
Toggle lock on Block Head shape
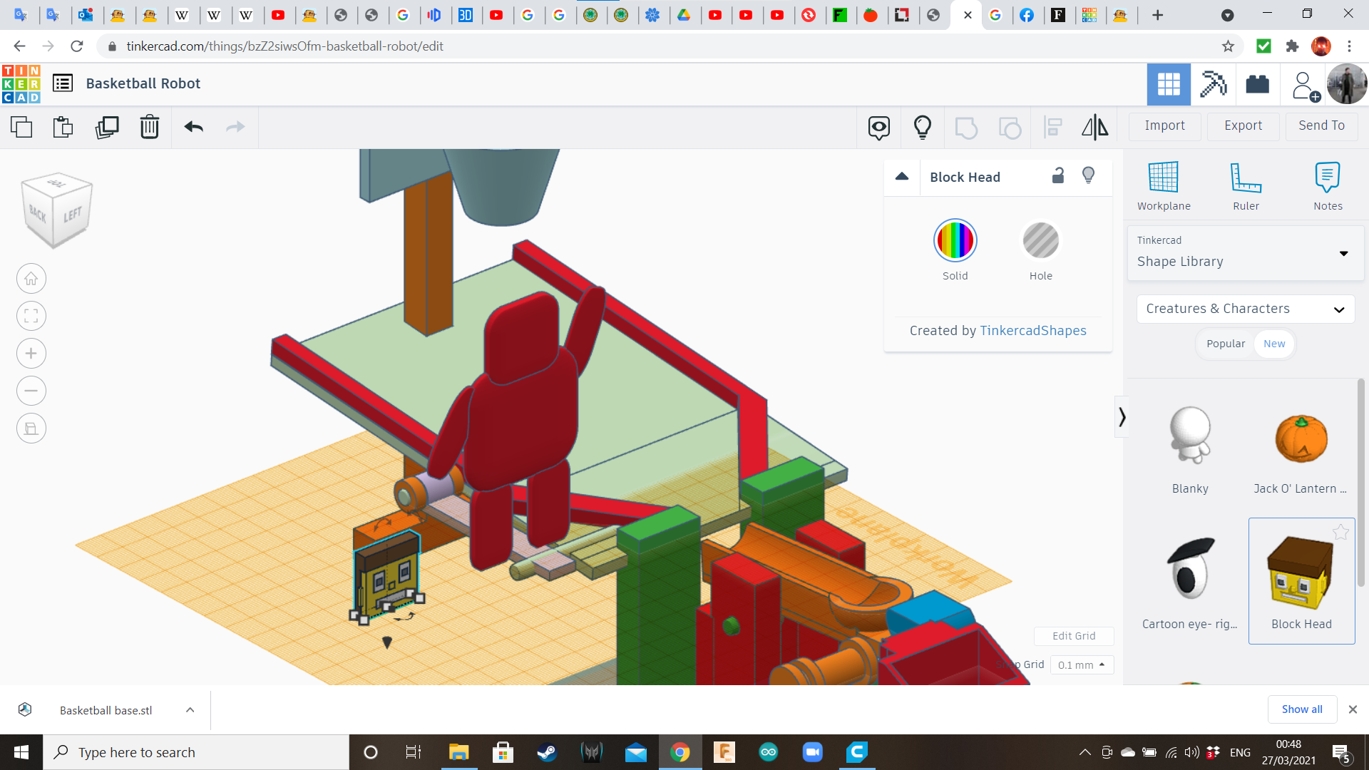click(1058, 176)
